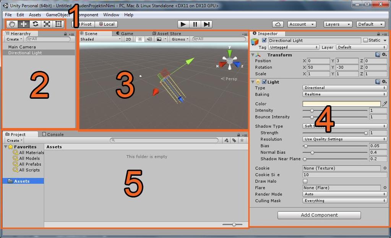Toggle the Directional Light active checkbox

tap(264, 40)
